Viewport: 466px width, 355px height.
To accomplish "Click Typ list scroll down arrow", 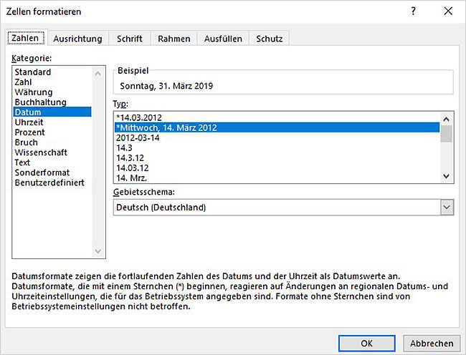I will (x=446, y=176).
